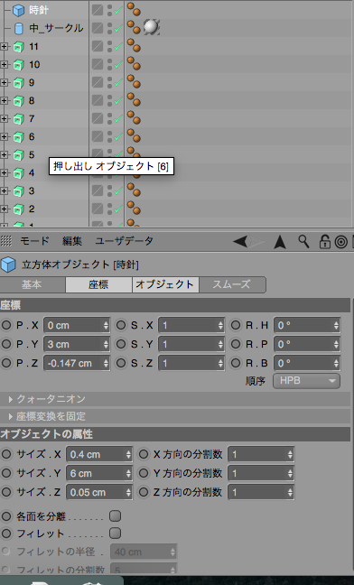
Task: Switch to the 基本 tab
Action: (33, 284)
